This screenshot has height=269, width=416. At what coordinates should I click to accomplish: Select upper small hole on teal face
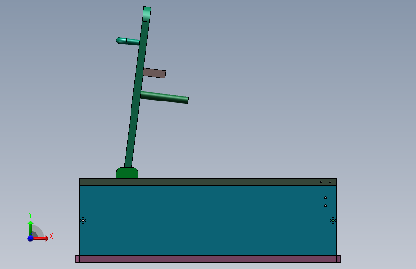tap(325, 198)
